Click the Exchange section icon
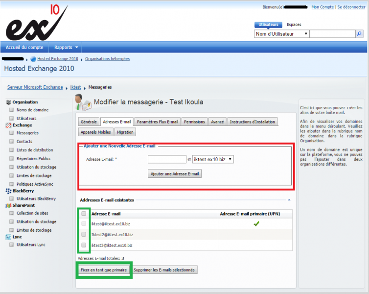The image size is (369, 294). [x=8, y=125]
